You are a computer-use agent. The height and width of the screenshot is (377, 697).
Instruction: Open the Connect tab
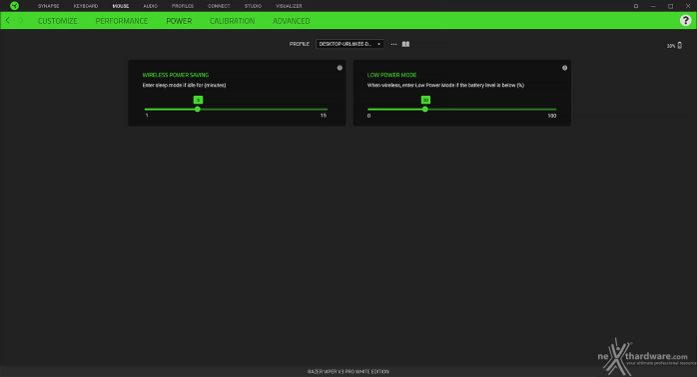(x=219, y=6)
